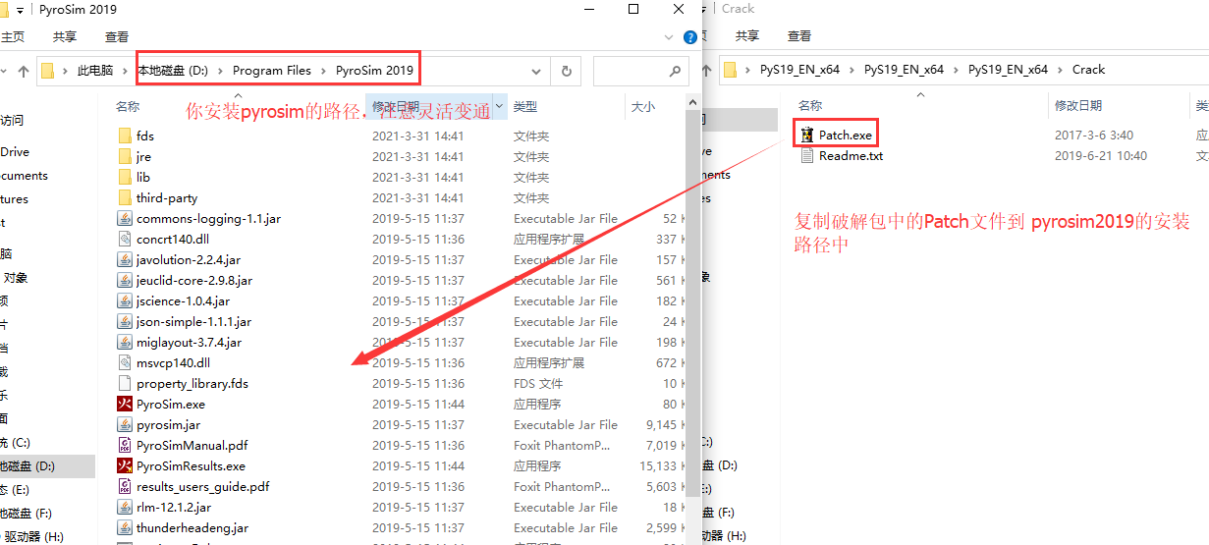Expand the chevron before Crack in Crack window path
Screen dimensions: 1209x545
pos(1061,70)
